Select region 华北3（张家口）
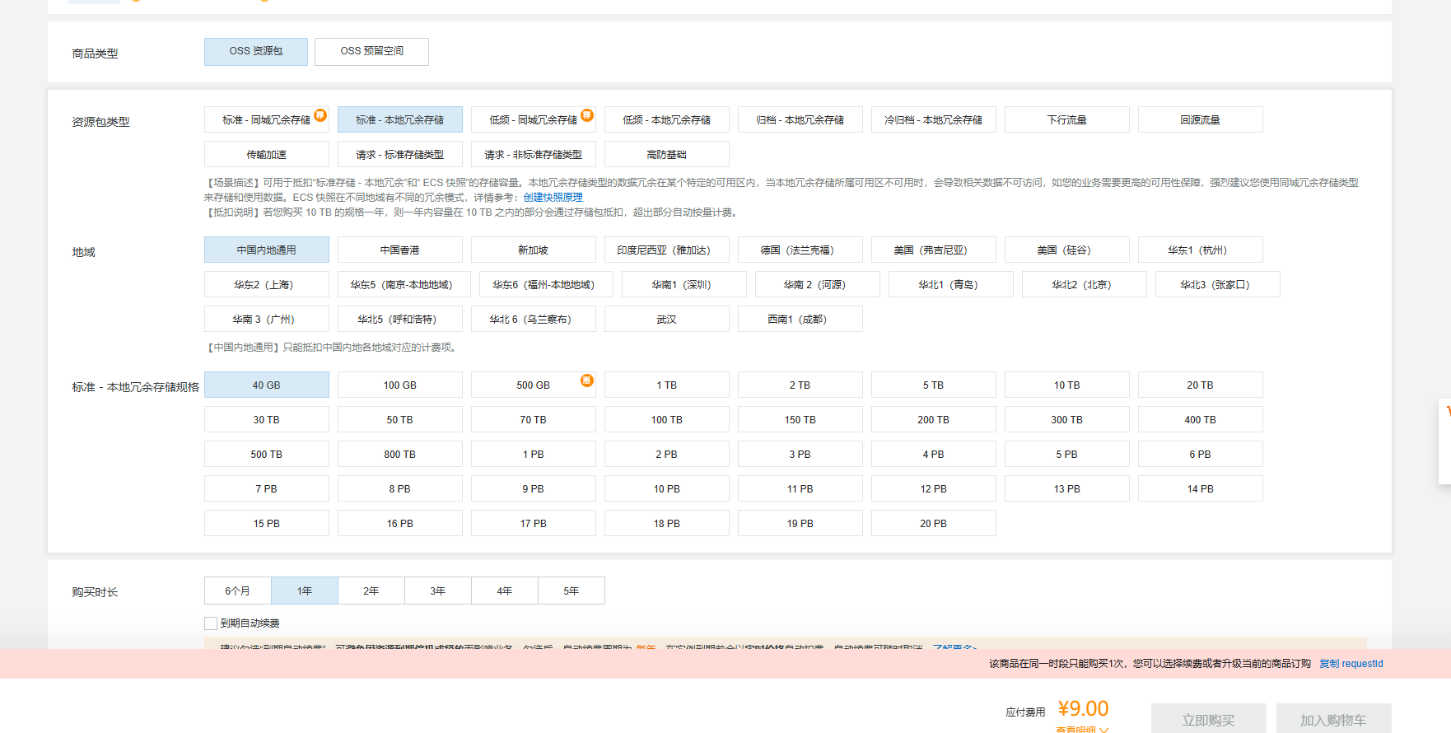1451x733 pixels. (x=1218, y=285)
